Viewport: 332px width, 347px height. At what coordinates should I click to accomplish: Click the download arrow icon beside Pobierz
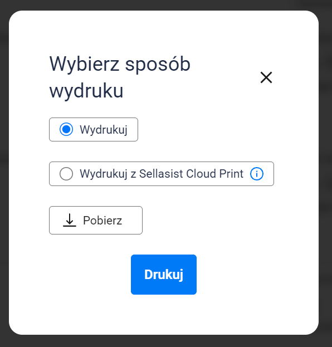(x=70, y=220)
